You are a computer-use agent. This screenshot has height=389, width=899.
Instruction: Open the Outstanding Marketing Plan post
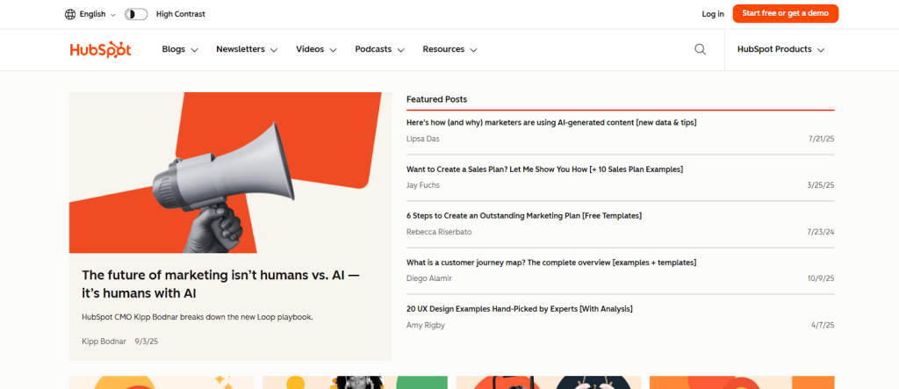click(x=524, y=216)
